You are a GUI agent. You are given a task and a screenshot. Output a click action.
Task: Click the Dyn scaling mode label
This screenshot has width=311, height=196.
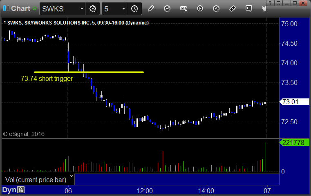coord(9,190)
